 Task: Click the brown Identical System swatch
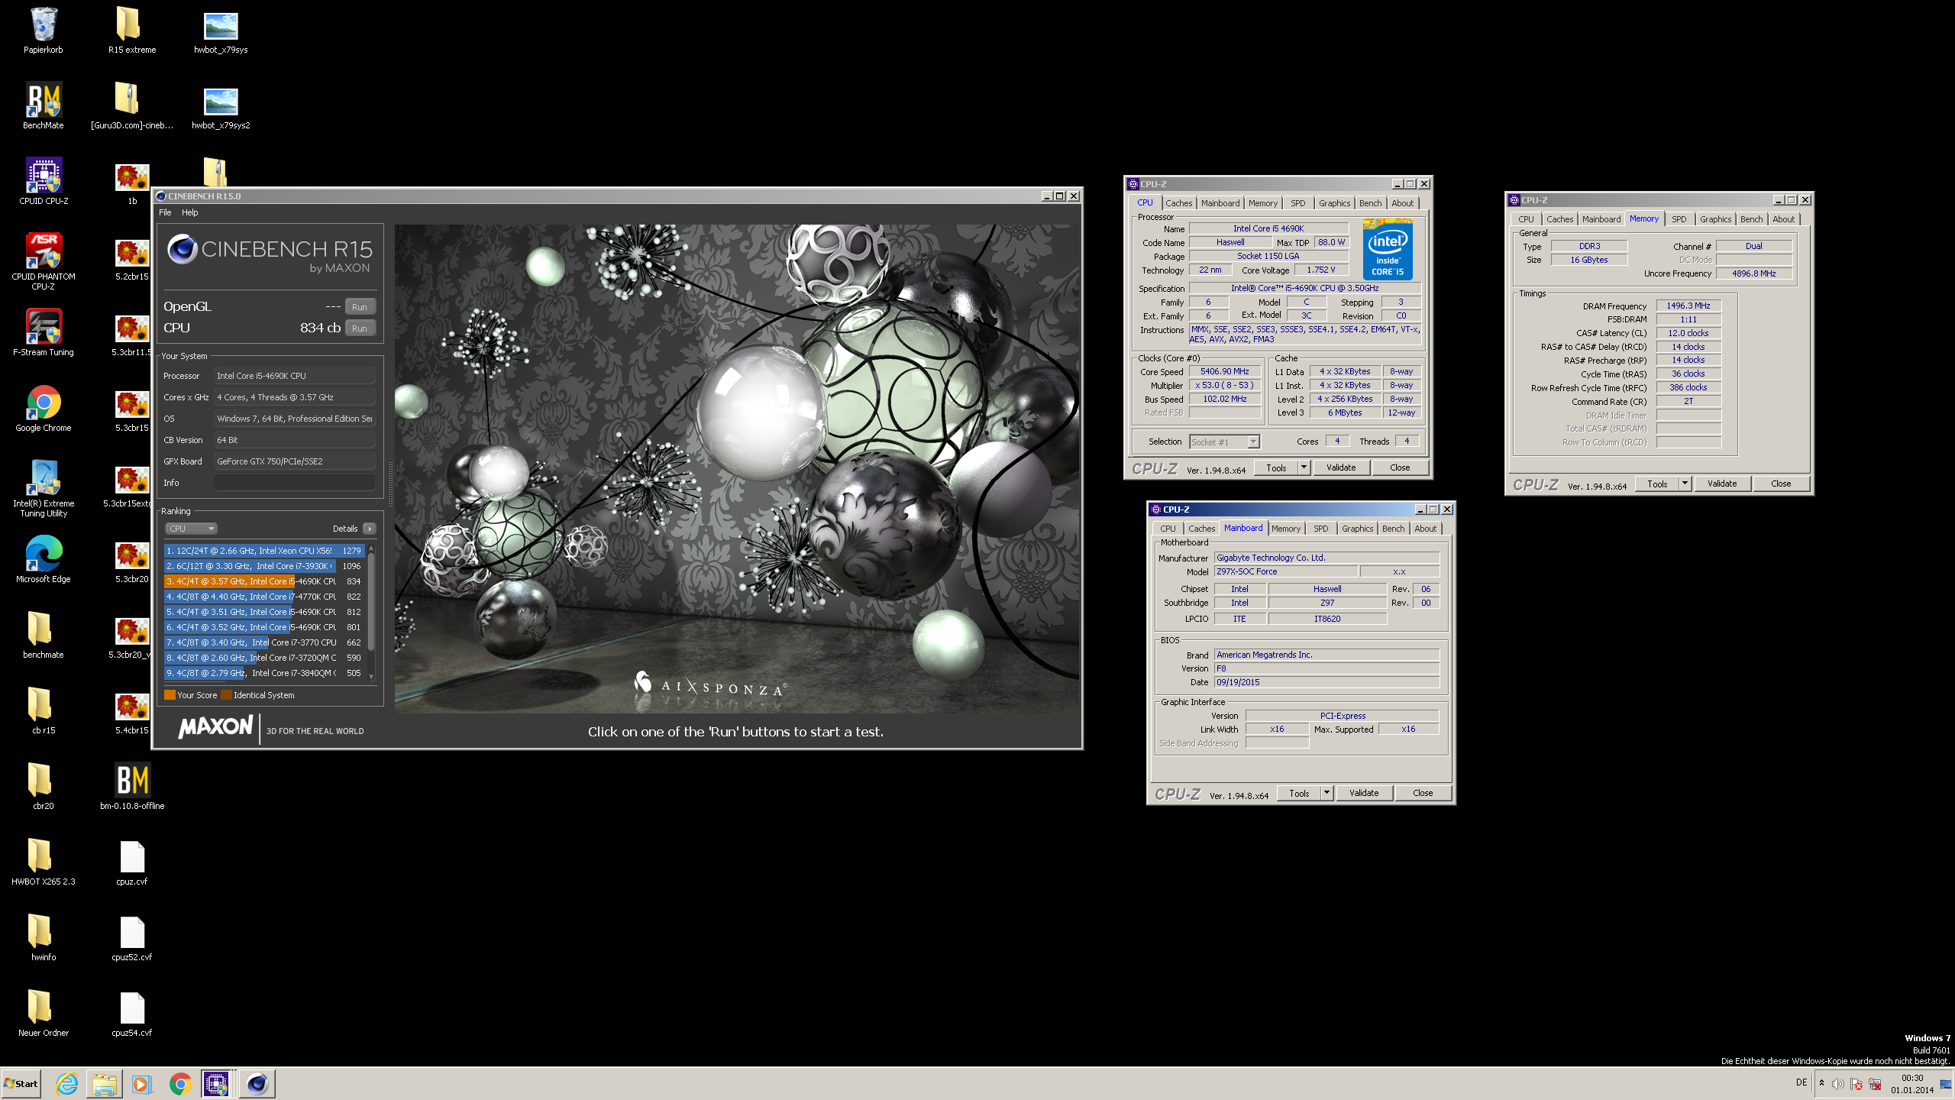tap(226, 694)
